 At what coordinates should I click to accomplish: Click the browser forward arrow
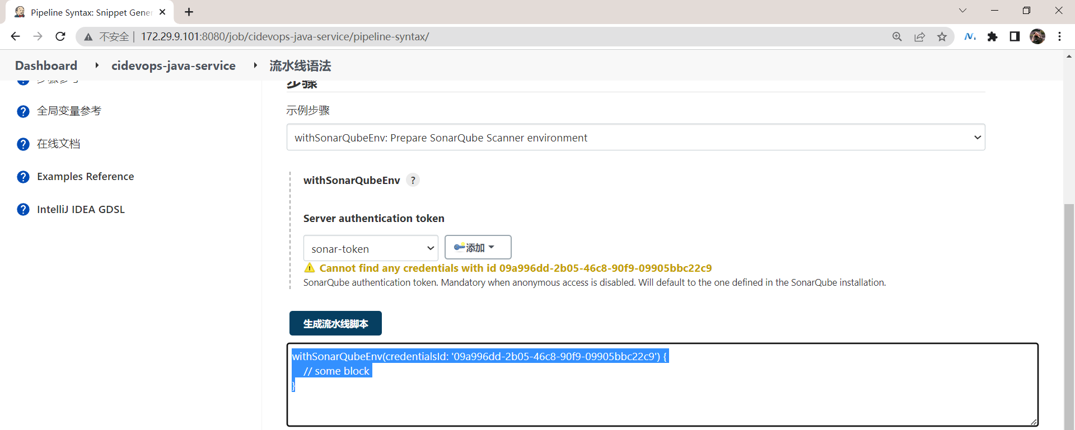(38, 36)
